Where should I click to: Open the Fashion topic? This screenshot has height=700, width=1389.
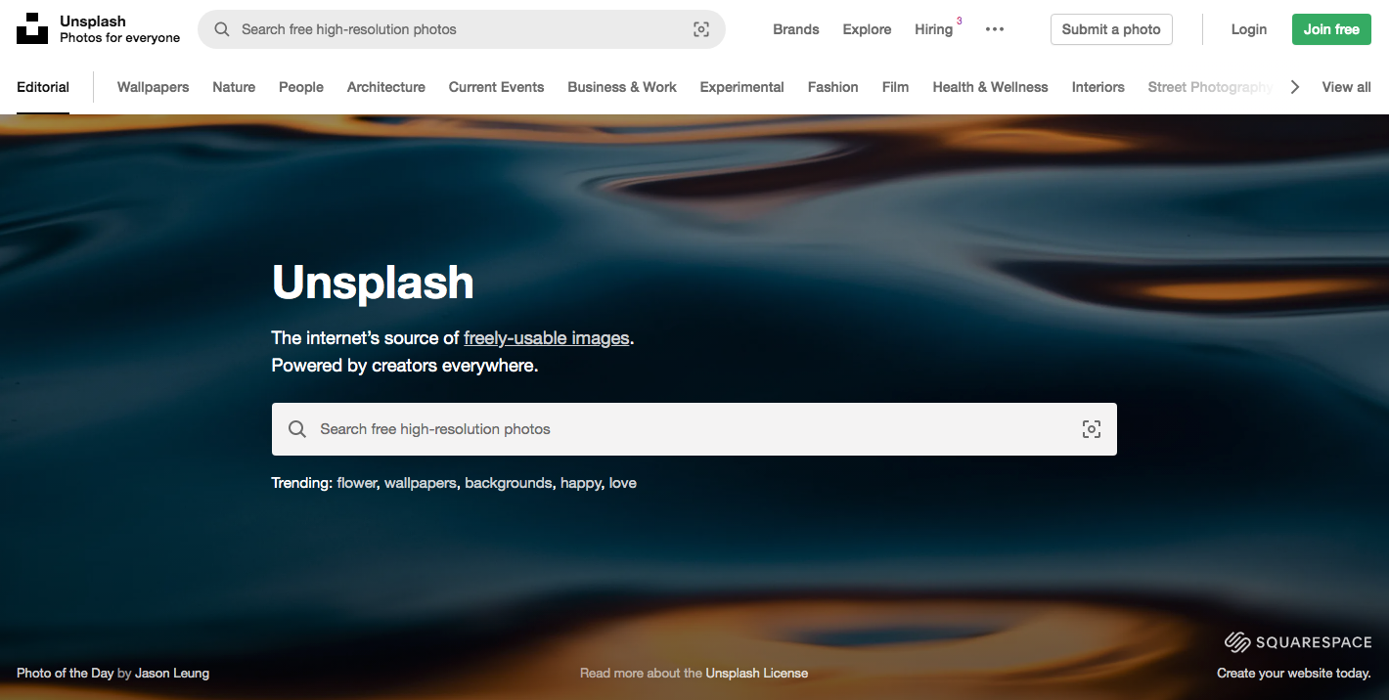833,87
